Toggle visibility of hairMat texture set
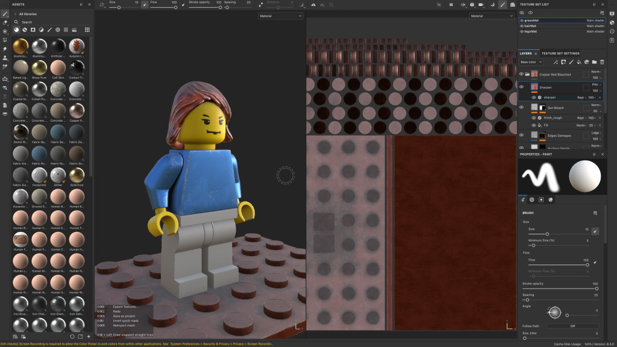 (x=522, y=26)
